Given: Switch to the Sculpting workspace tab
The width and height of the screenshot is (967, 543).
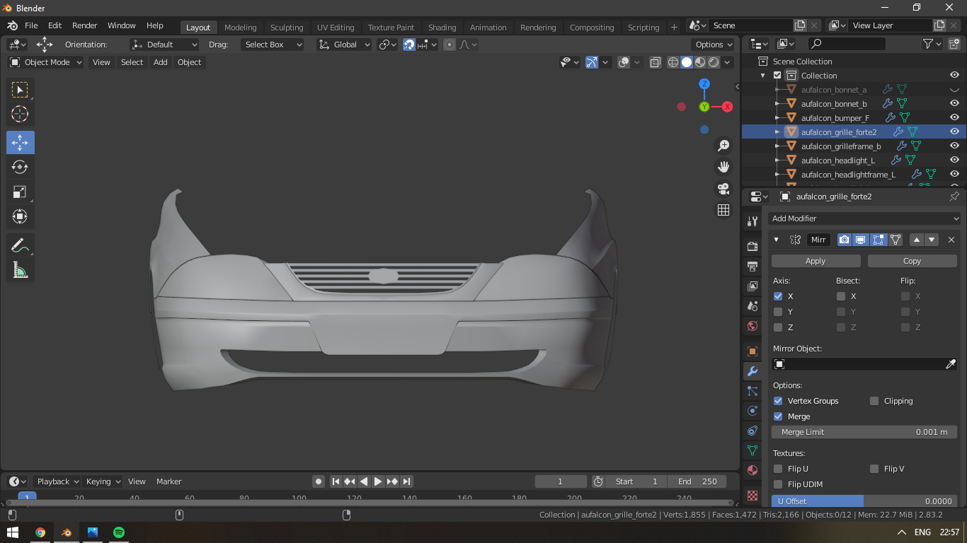Looking at the screenshot, I should (x=286, y=28).
